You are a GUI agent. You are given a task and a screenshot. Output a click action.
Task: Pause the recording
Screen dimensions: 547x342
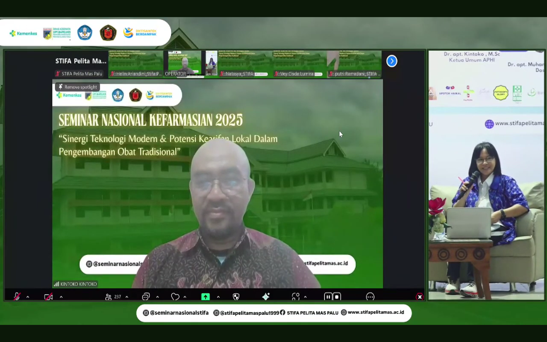pos(328,297)
